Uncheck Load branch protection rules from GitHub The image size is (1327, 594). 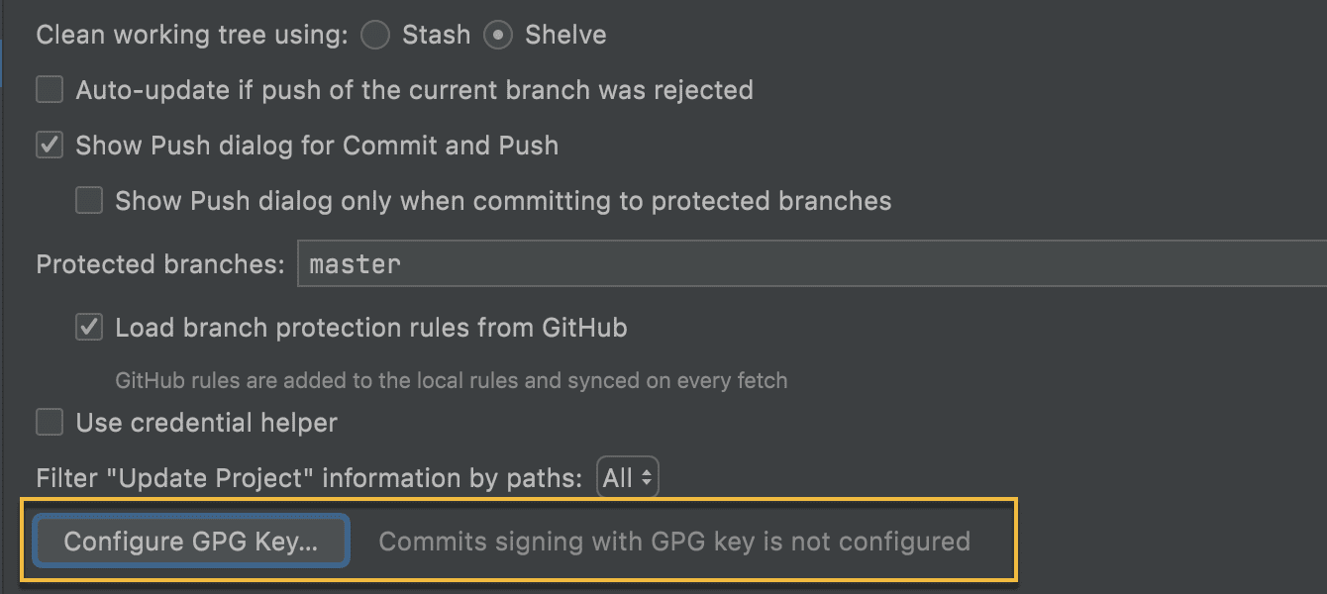coord(89,328)
